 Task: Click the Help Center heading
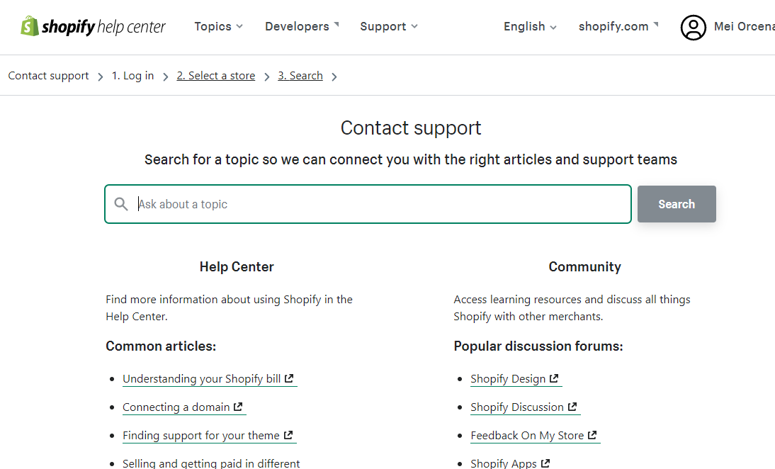(237, 266)
